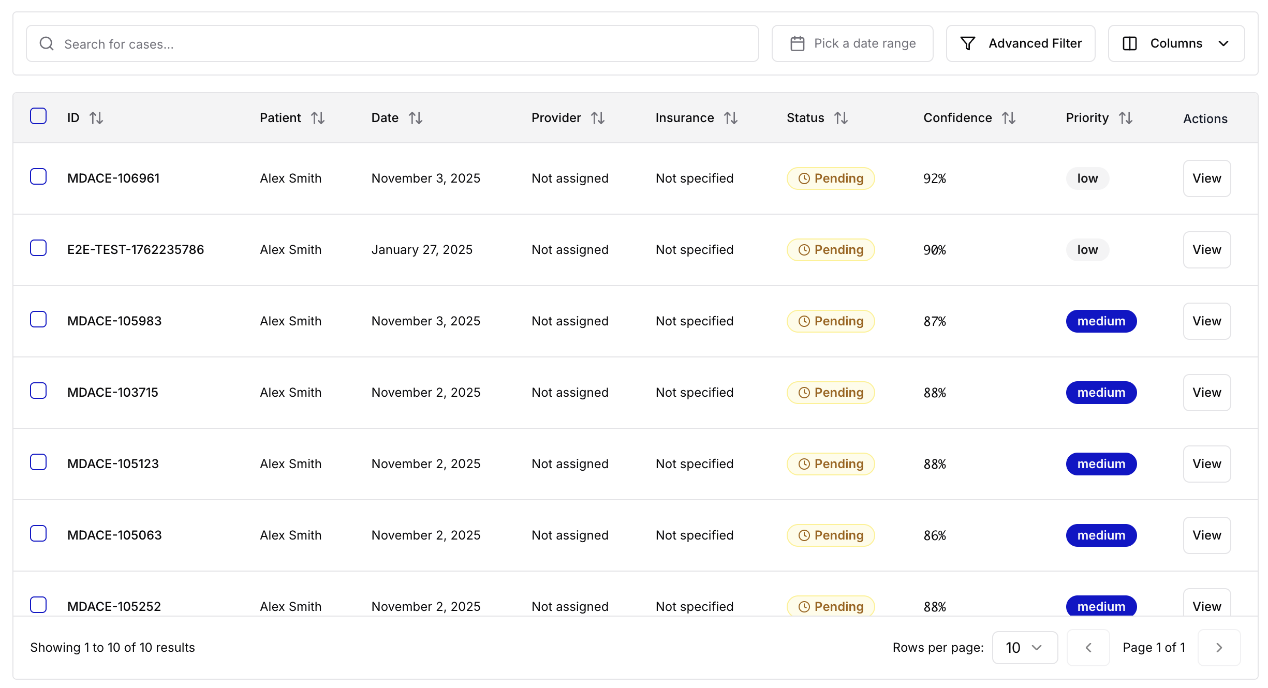Viewport: 1268px width, 688px height.
Task: Toggle the select-all header checkbox
Action: (38, 116)
